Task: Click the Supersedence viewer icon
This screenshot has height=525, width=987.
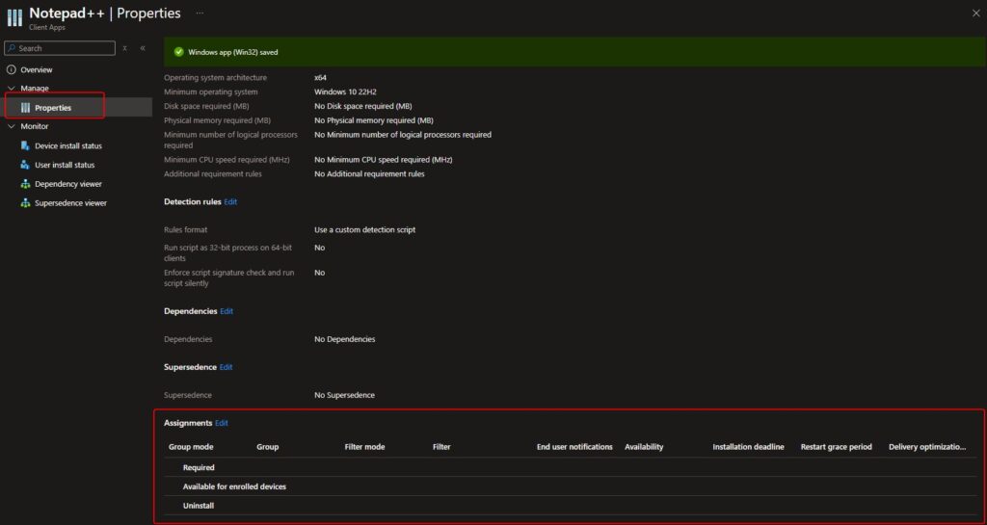Action: [x=25, y=203]
